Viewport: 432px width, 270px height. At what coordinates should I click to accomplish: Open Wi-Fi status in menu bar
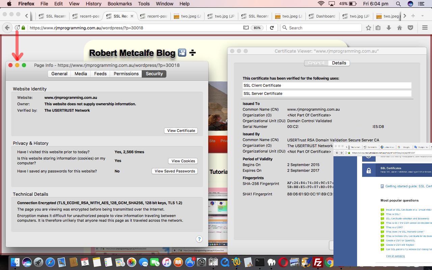click(321, 4)
